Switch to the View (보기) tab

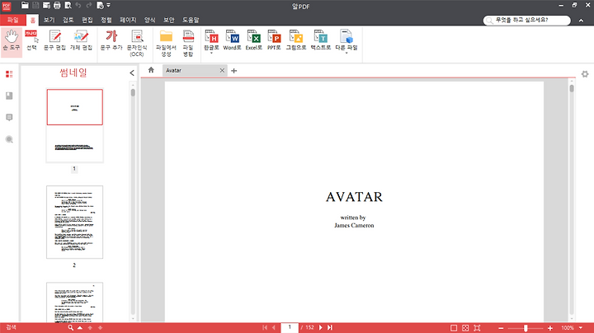49,20
